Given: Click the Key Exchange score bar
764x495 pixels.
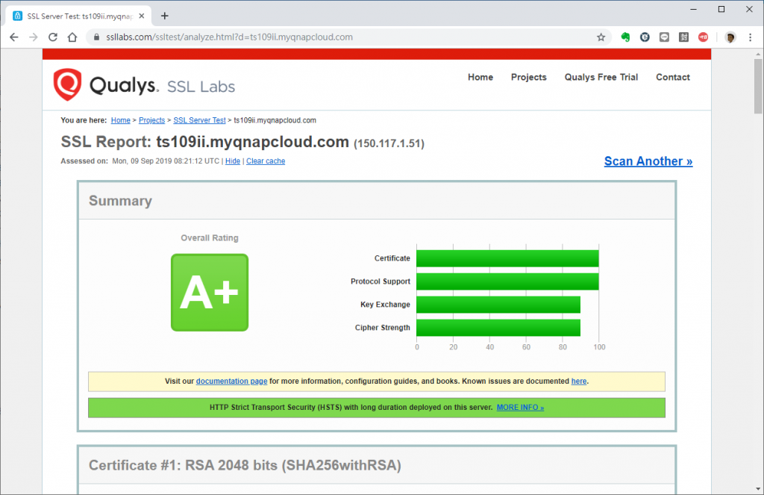Looking at the screenshot, I should click(x=498, y=305).
